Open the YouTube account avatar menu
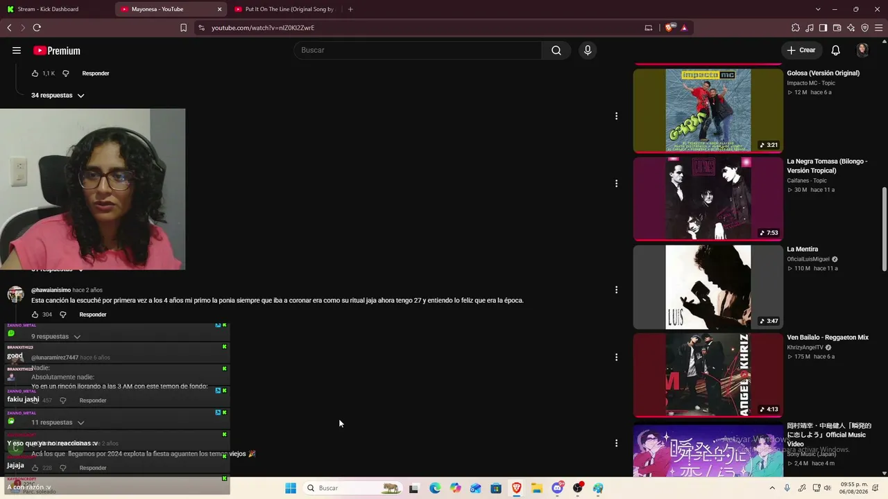The height and width of the screenshot is (499, 888). point(862,50)
